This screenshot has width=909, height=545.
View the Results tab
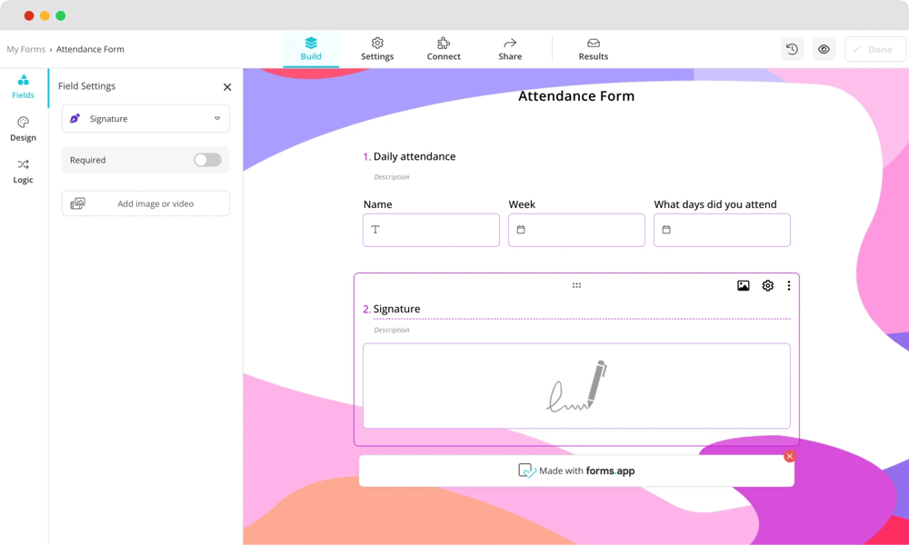click(593, 49)
